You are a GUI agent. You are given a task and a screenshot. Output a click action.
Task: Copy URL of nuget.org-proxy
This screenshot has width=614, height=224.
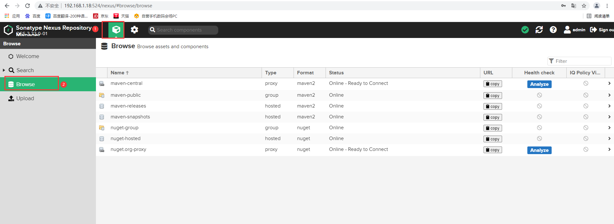[x=492, y=150]
